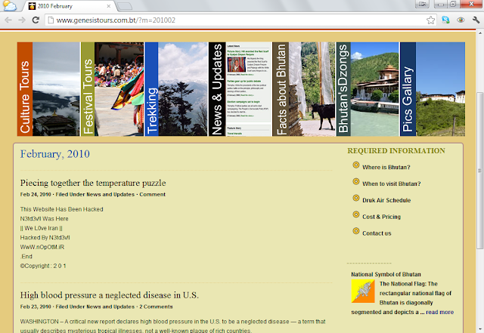Click the Bhutan national flag thumbnail
Image resolution: width=484 pixels, height=333 pixels.
click(363, 291)
